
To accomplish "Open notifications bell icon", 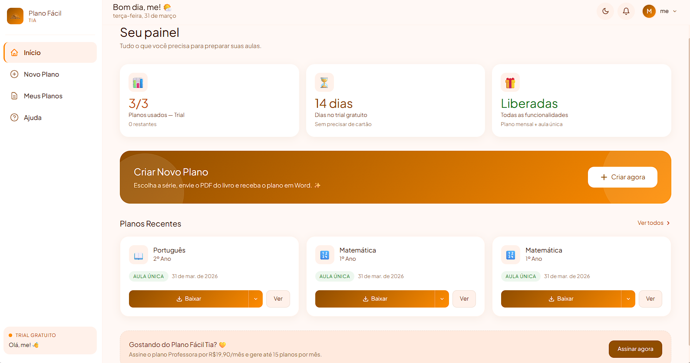I will (x=626, y=11).
